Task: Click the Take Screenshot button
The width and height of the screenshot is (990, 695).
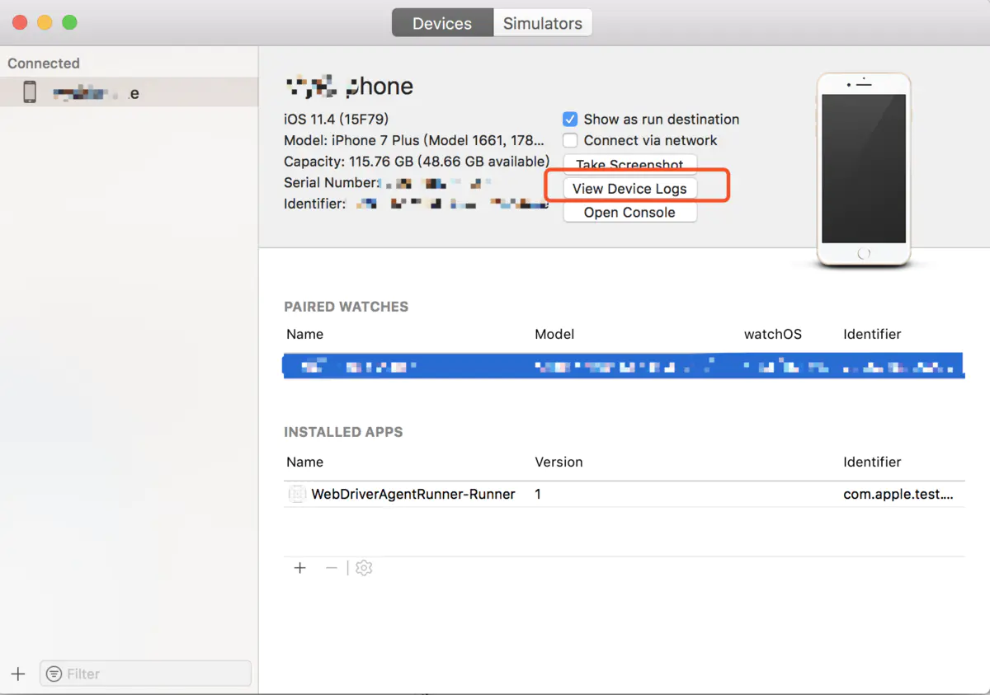Action: [629, 165]
